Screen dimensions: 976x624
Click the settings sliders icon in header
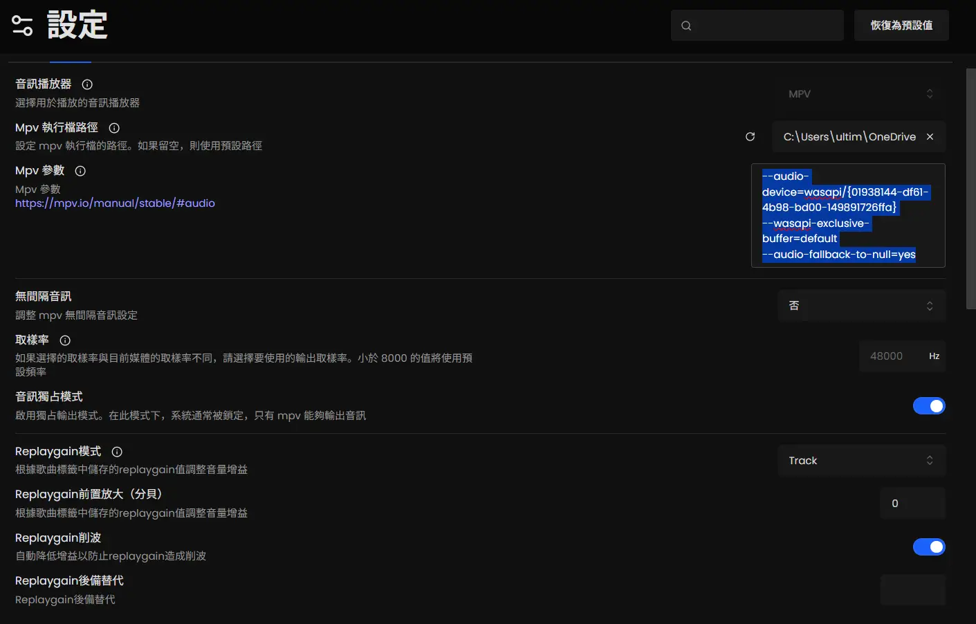pos(22,26)
